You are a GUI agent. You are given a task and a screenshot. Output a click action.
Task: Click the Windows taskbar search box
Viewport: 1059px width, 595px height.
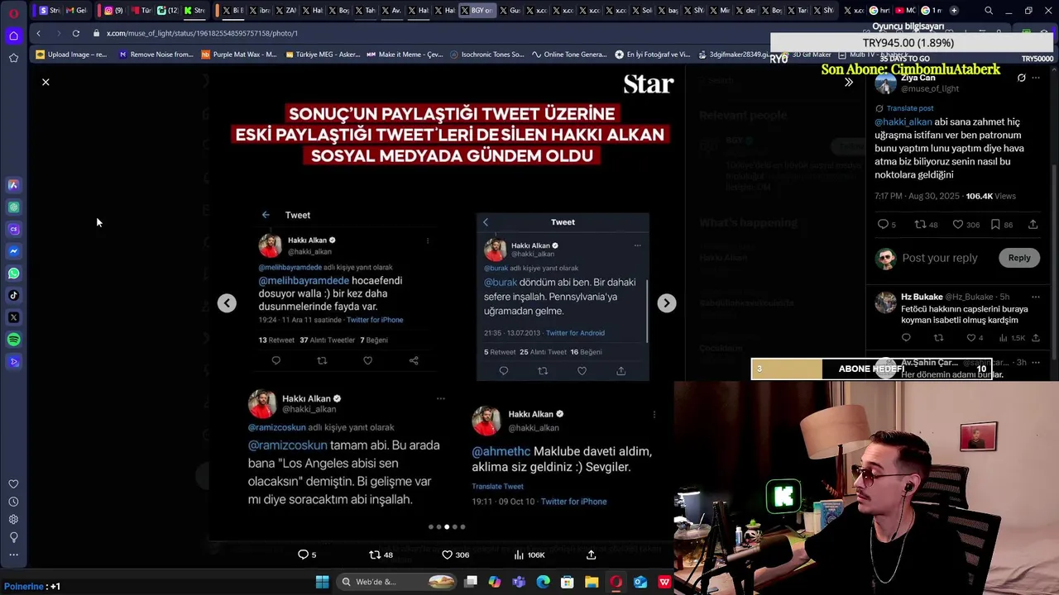[397, 582]
